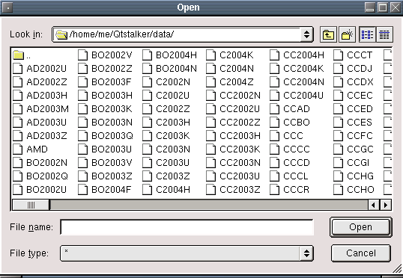403x278 pixels.
Task: Select file icon for C2003K
Action: (x=148, y=136)
